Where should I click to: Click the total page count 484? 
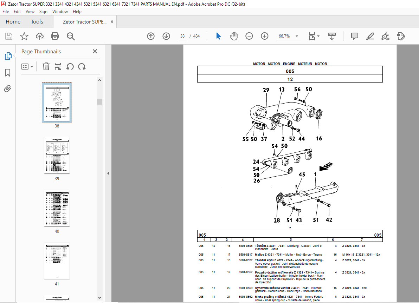coord(196,36)
